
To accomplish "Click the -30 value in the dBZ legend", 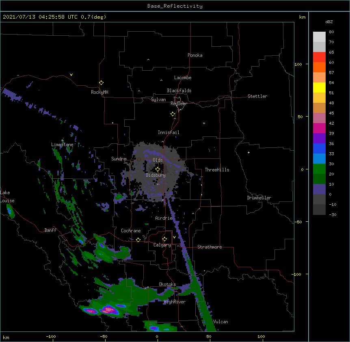I will (333, 215).
